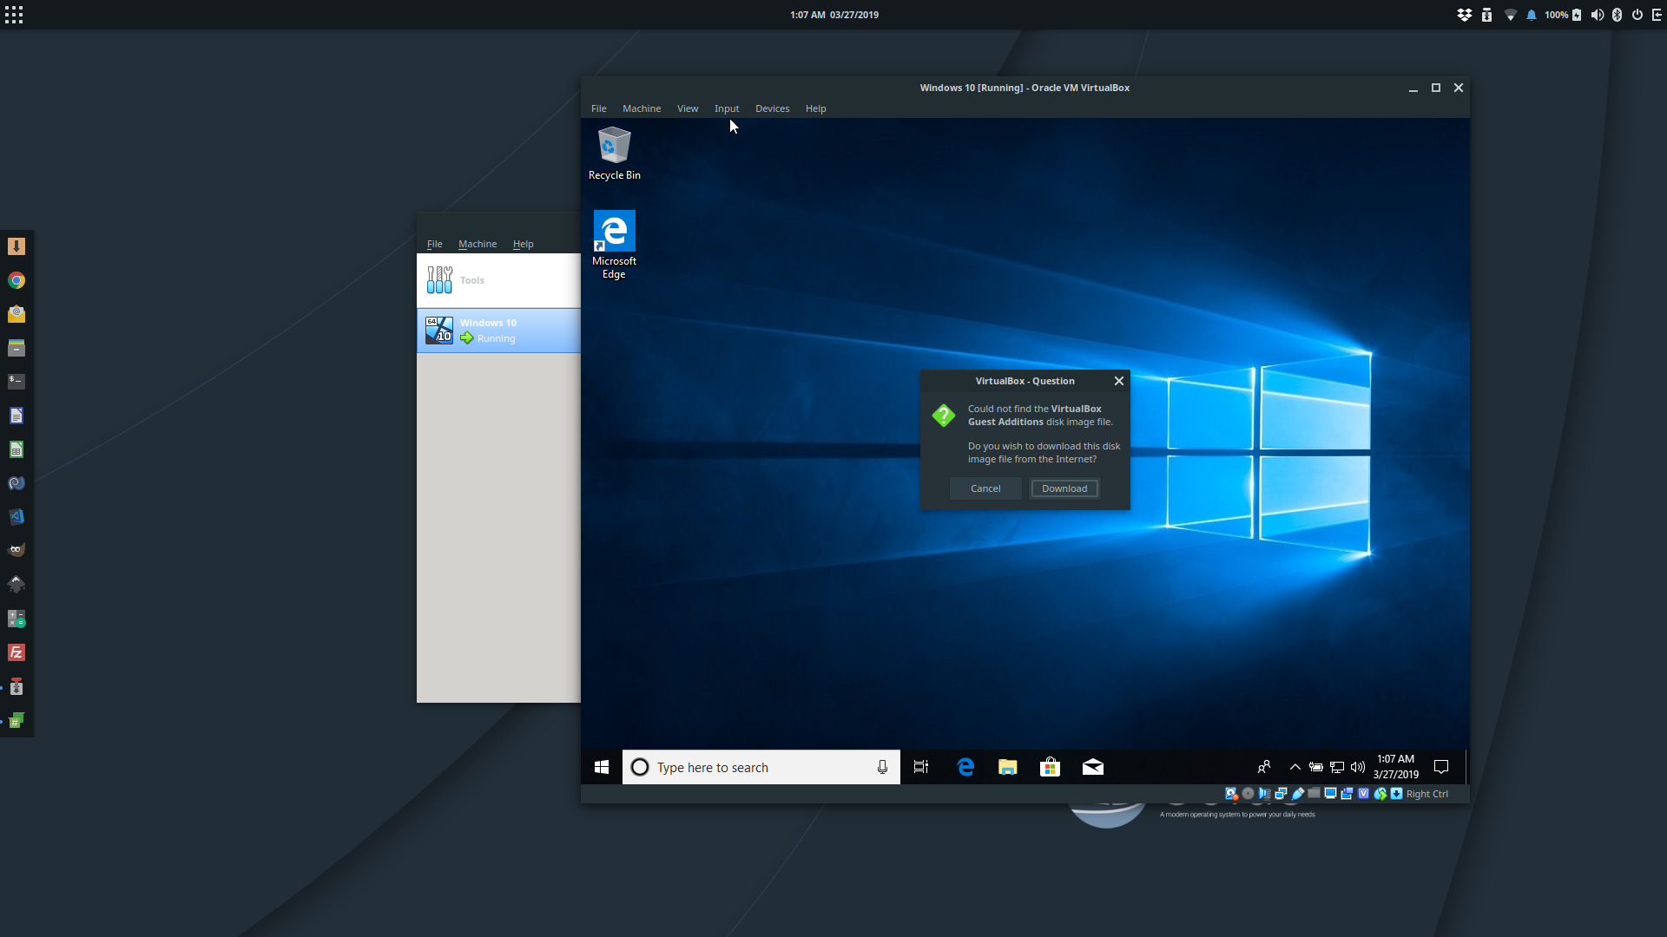The image size is (1667, 937).
Task: Expand the File menu in VirtualBox sidebar
Action: point(435,244)
